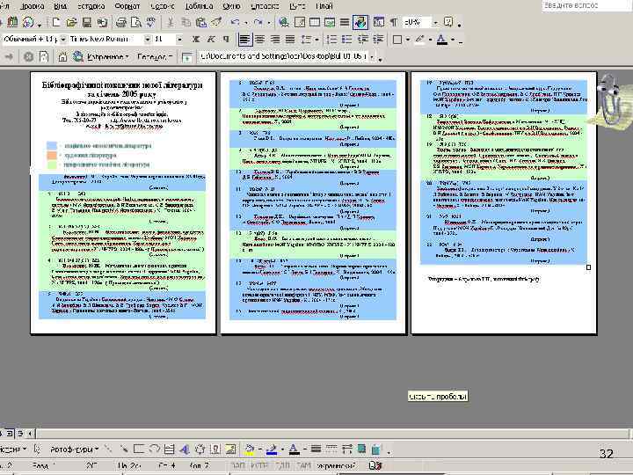Click the language indicator in status bar
This screenshot has width=633, height=475.
coord(336,465)
